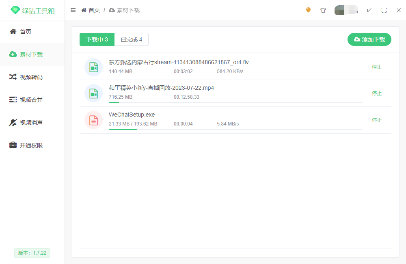This screenshot has height=264, width=406.
Task: Click minimize-to-corner arrow icon
Action: (x=369, y=10)
